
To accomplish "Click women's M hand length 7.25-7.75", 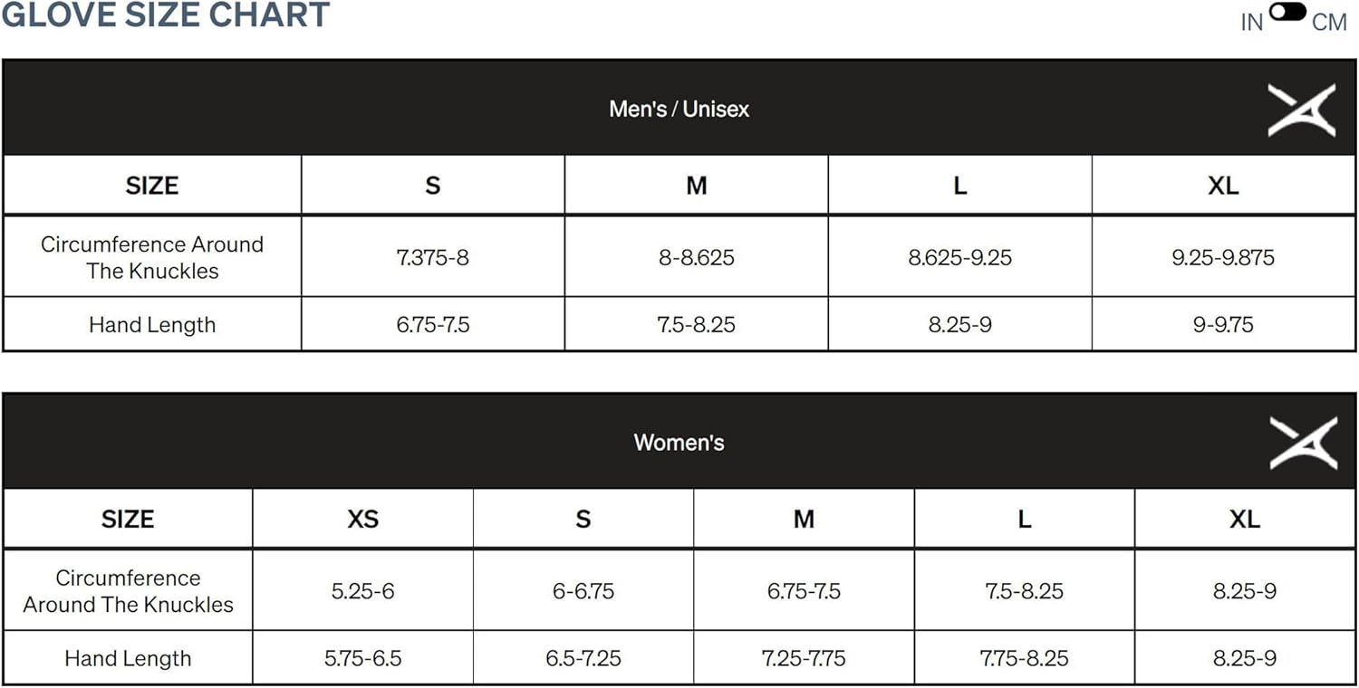I will click(804, 658).
